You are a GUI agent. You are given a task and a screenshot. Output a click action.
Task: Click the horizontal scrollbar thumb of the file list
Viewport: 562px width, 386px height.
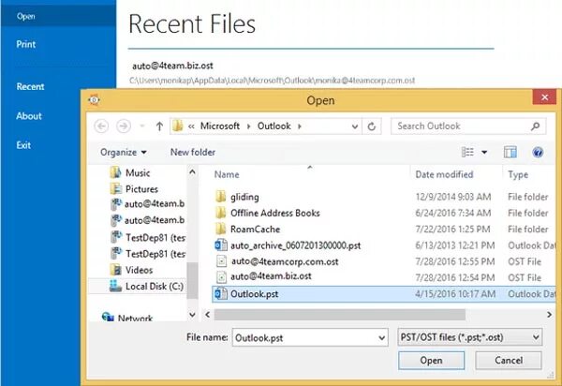tap(339, 315)
